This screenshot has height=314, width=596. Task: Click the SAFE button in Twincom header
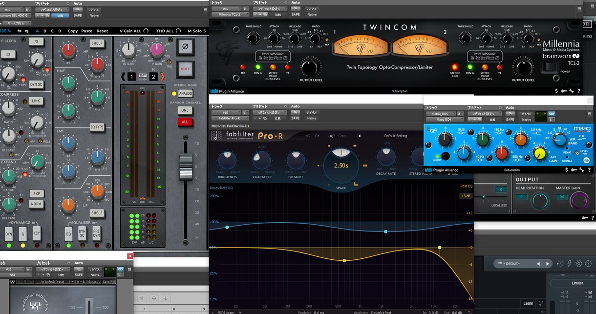tap(296, 15)
